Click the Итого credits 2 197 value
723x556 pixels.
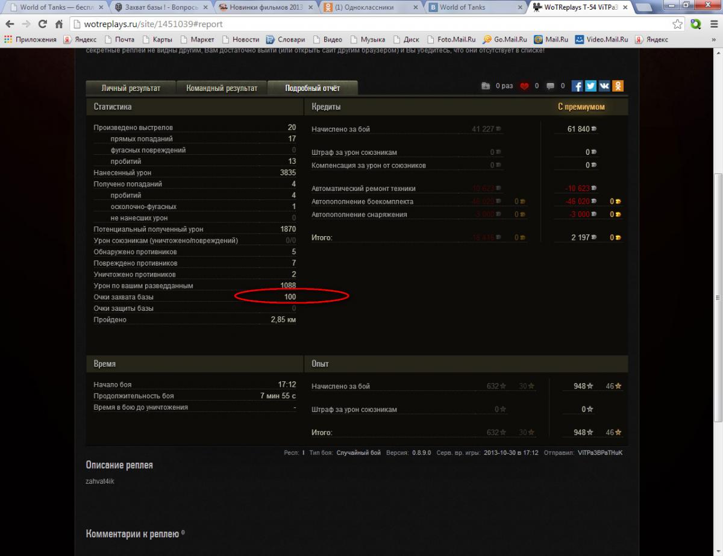coord(581,238)
